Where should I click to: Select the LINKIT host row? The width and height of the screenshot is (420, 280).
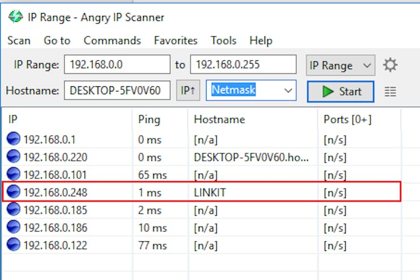210,193
